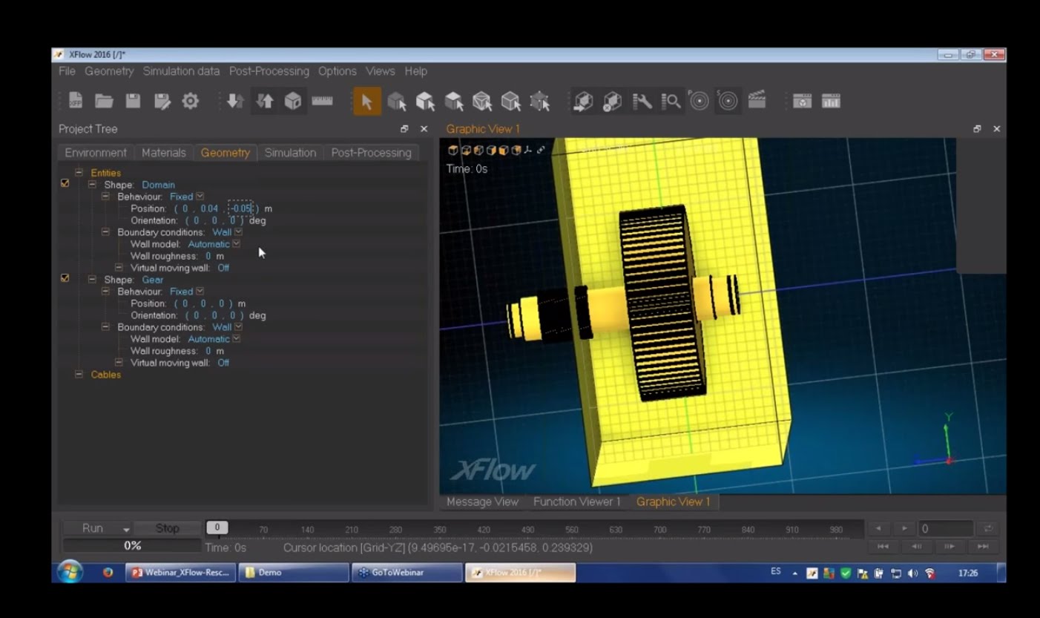This screenshot has width=1040, height=618.
Task: Create a new project with the toolbar icon
Action: [x=76, y=102]
